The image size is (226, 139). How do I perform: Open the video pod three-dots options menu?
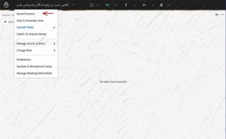[x=222, y=15]
